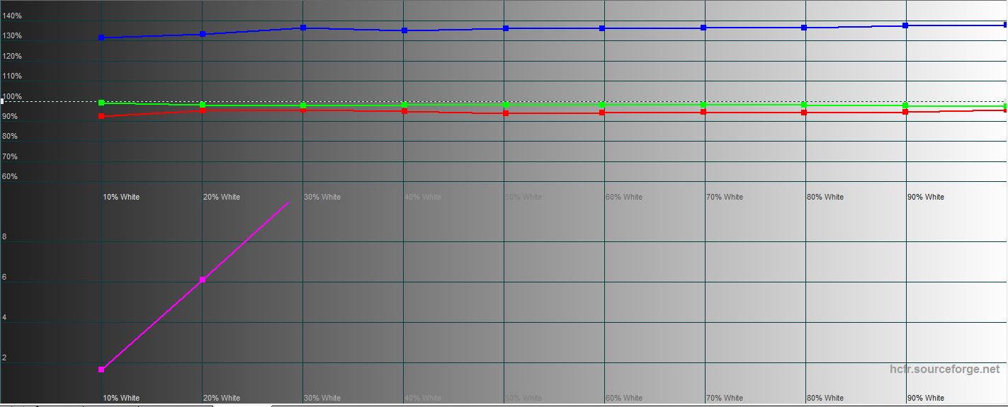The width and height of the screenshot is (1008, 407).
Task: Click the upper chart's 70% White label
Action: (725, 197)
